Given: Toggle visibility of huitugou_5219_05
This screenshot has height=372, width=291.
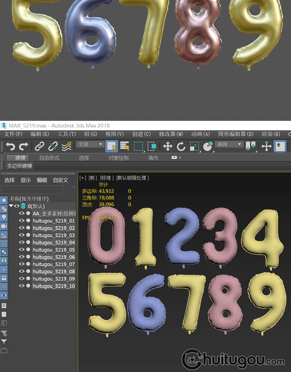Looking at the screenshot, I should point(22,250).
